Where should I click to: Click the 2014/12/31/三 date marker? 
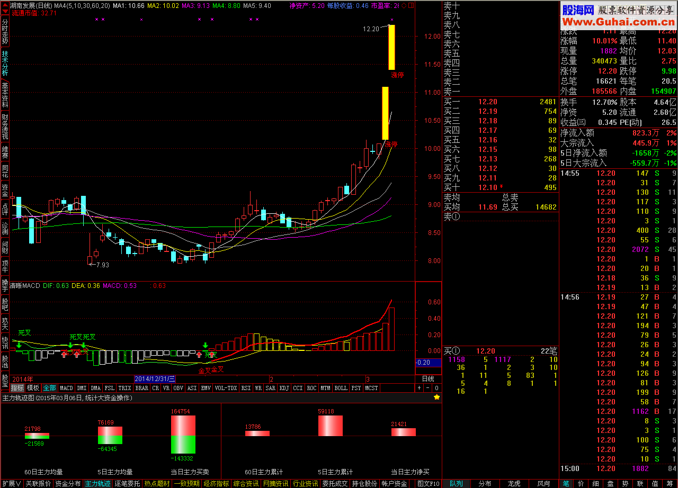tap(155, 379)
